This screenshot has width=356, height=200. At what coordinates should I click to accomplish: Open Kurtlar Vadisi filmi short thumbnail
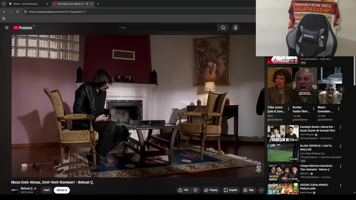point(305,86)
